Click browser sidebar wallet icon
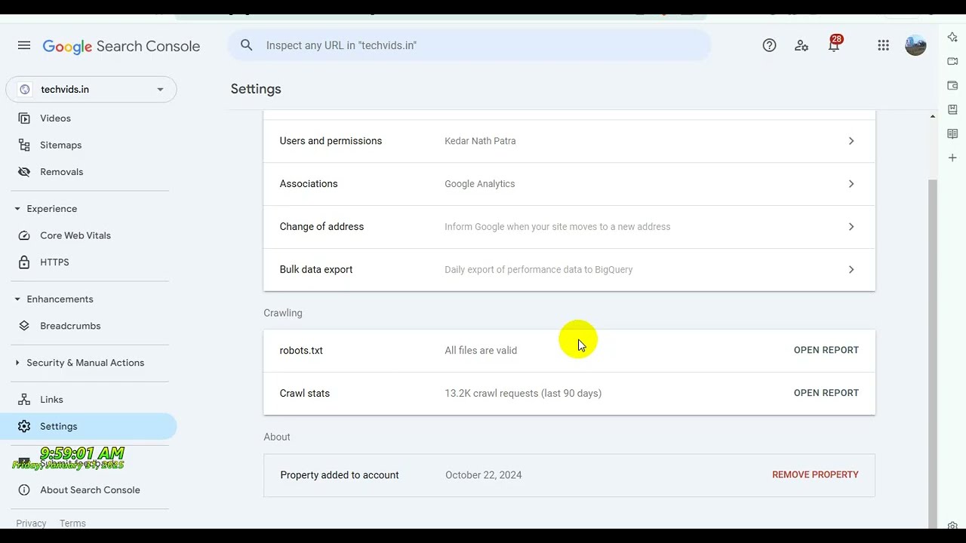 pyautogui.click(x=952, y=85)
